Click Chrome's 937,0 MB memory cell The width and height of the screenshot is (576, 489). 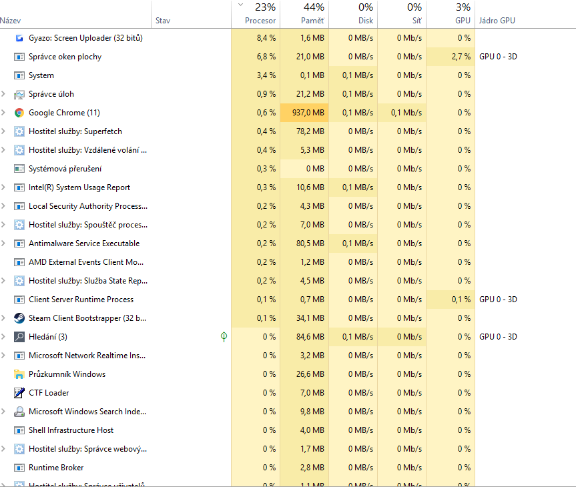304,113
